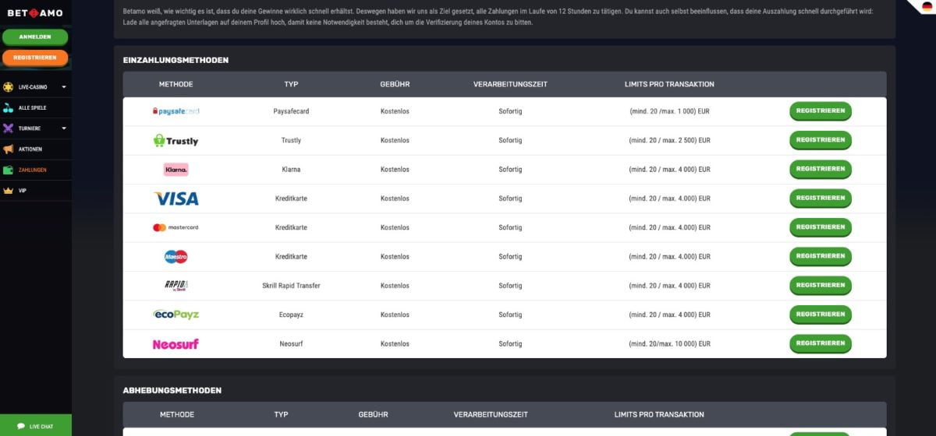Expand the Live-Casino submenu arrow

click(64, 87)
